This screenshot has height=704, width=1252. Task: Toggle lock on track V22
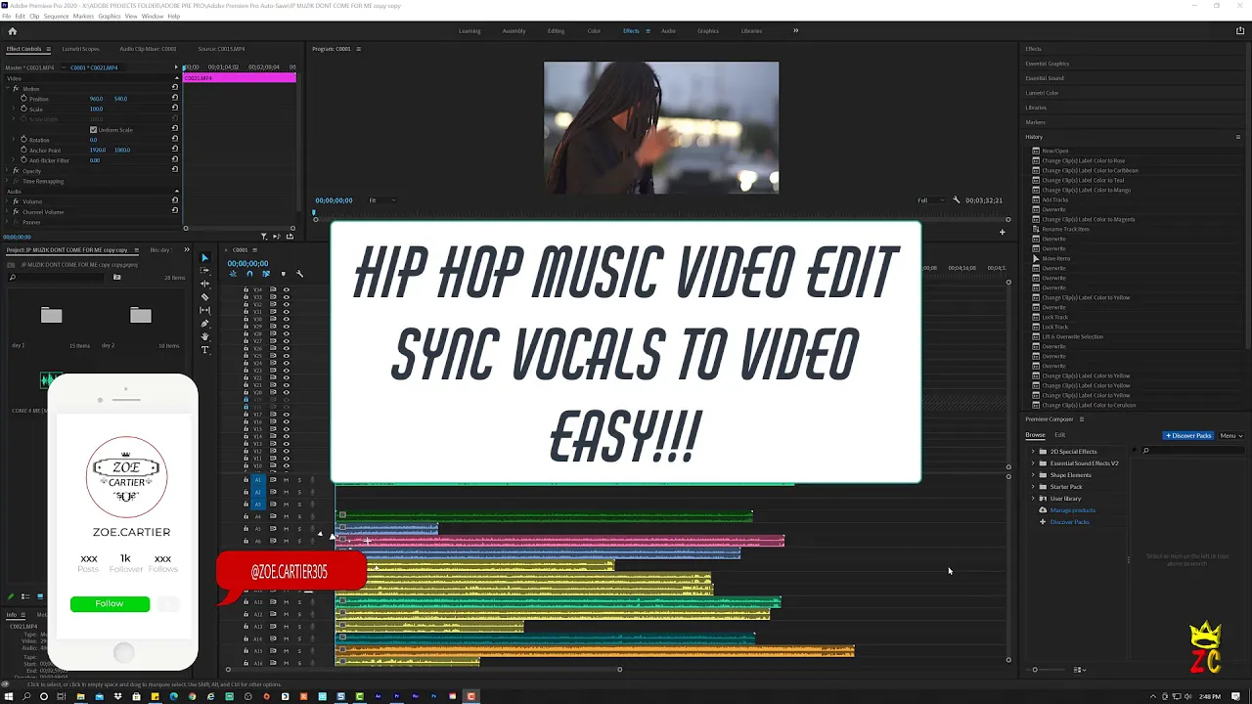(246, 377)
